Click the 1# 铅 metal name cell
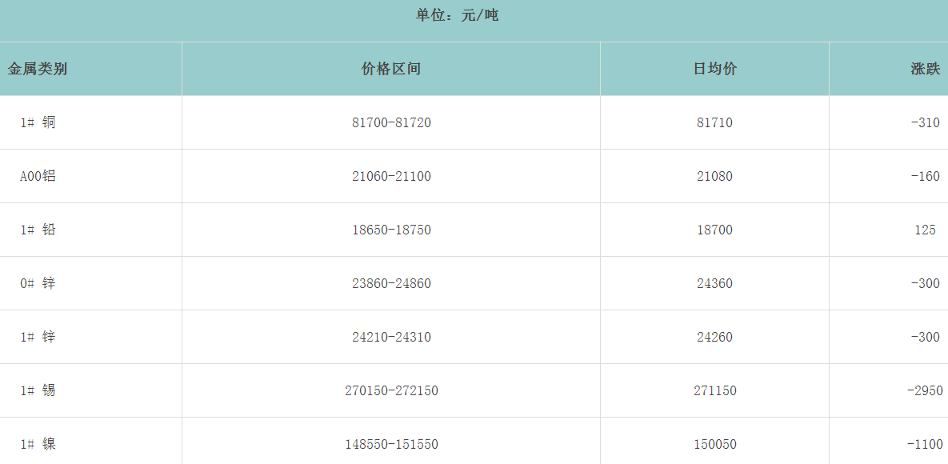Viewport: 948px width, 464px height. click(x=38, y=230)
